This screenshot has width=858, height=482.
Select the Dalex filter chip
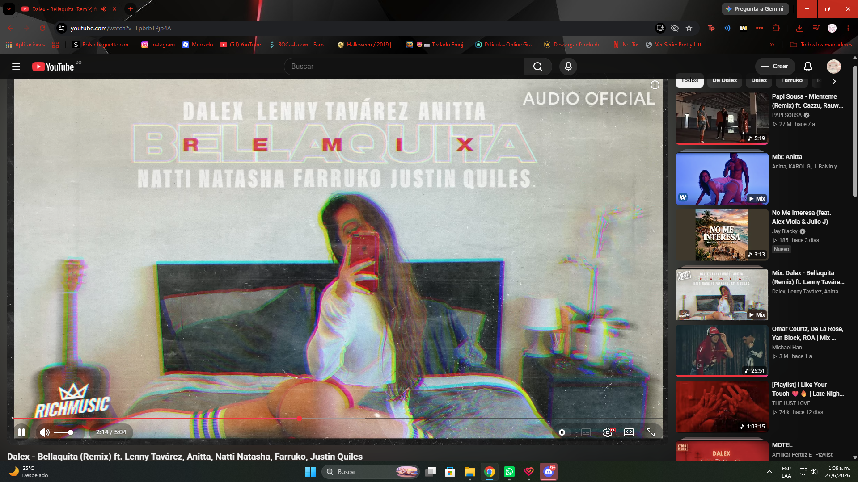click(759, 80)
